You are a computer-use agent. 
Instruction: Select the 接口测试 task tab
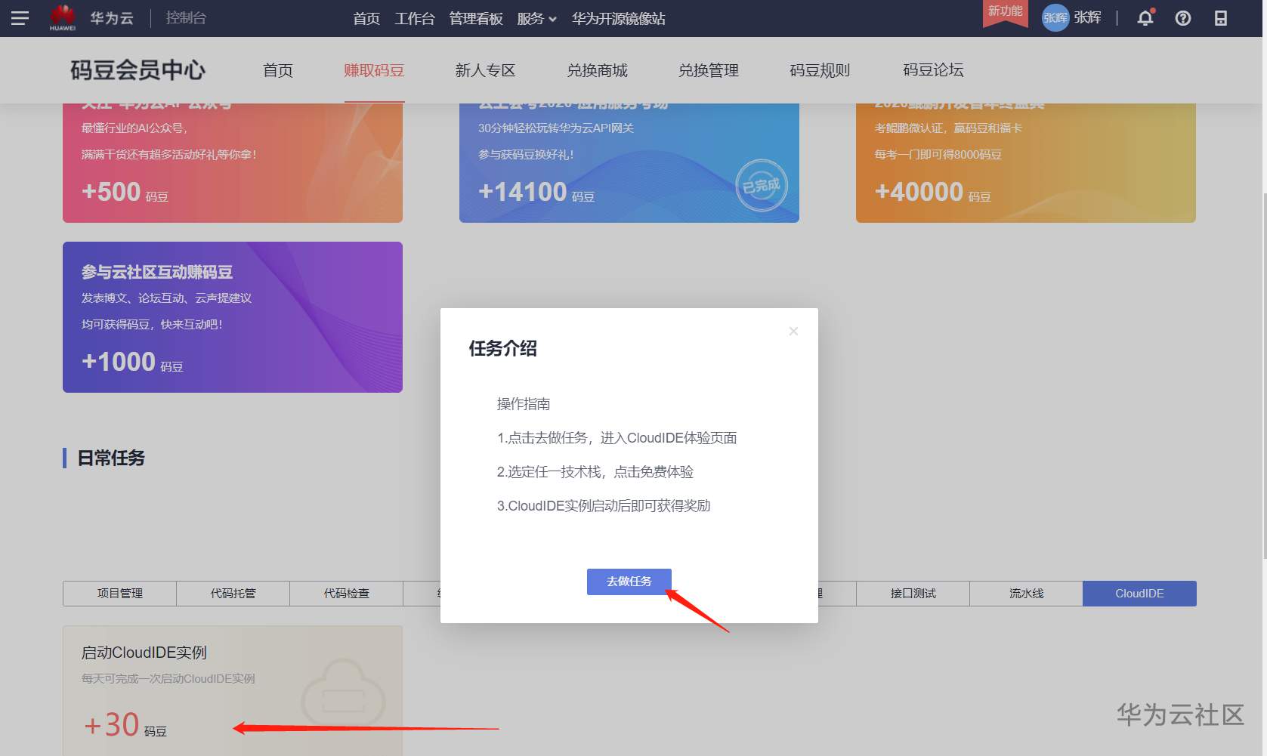(913, 594)
